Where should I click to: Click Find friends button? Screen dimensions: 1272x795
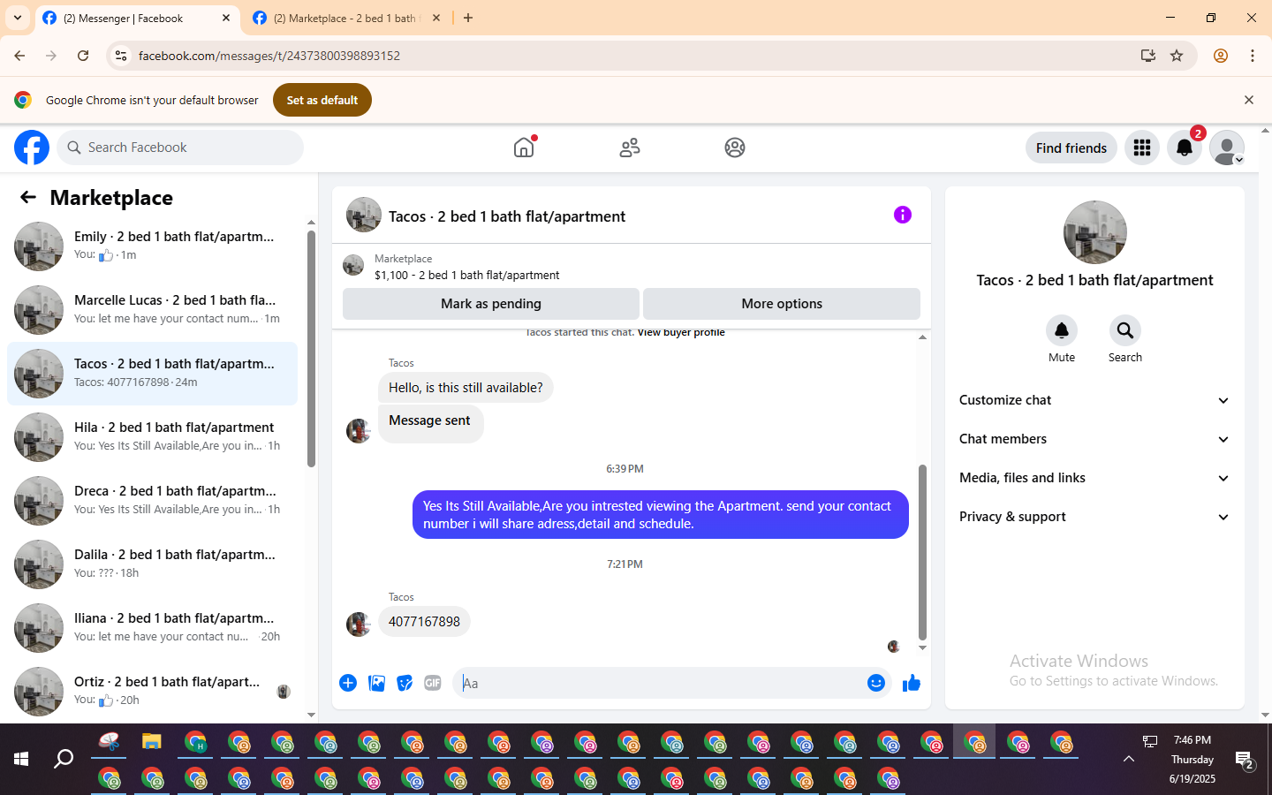click(x=1071, y=148)
